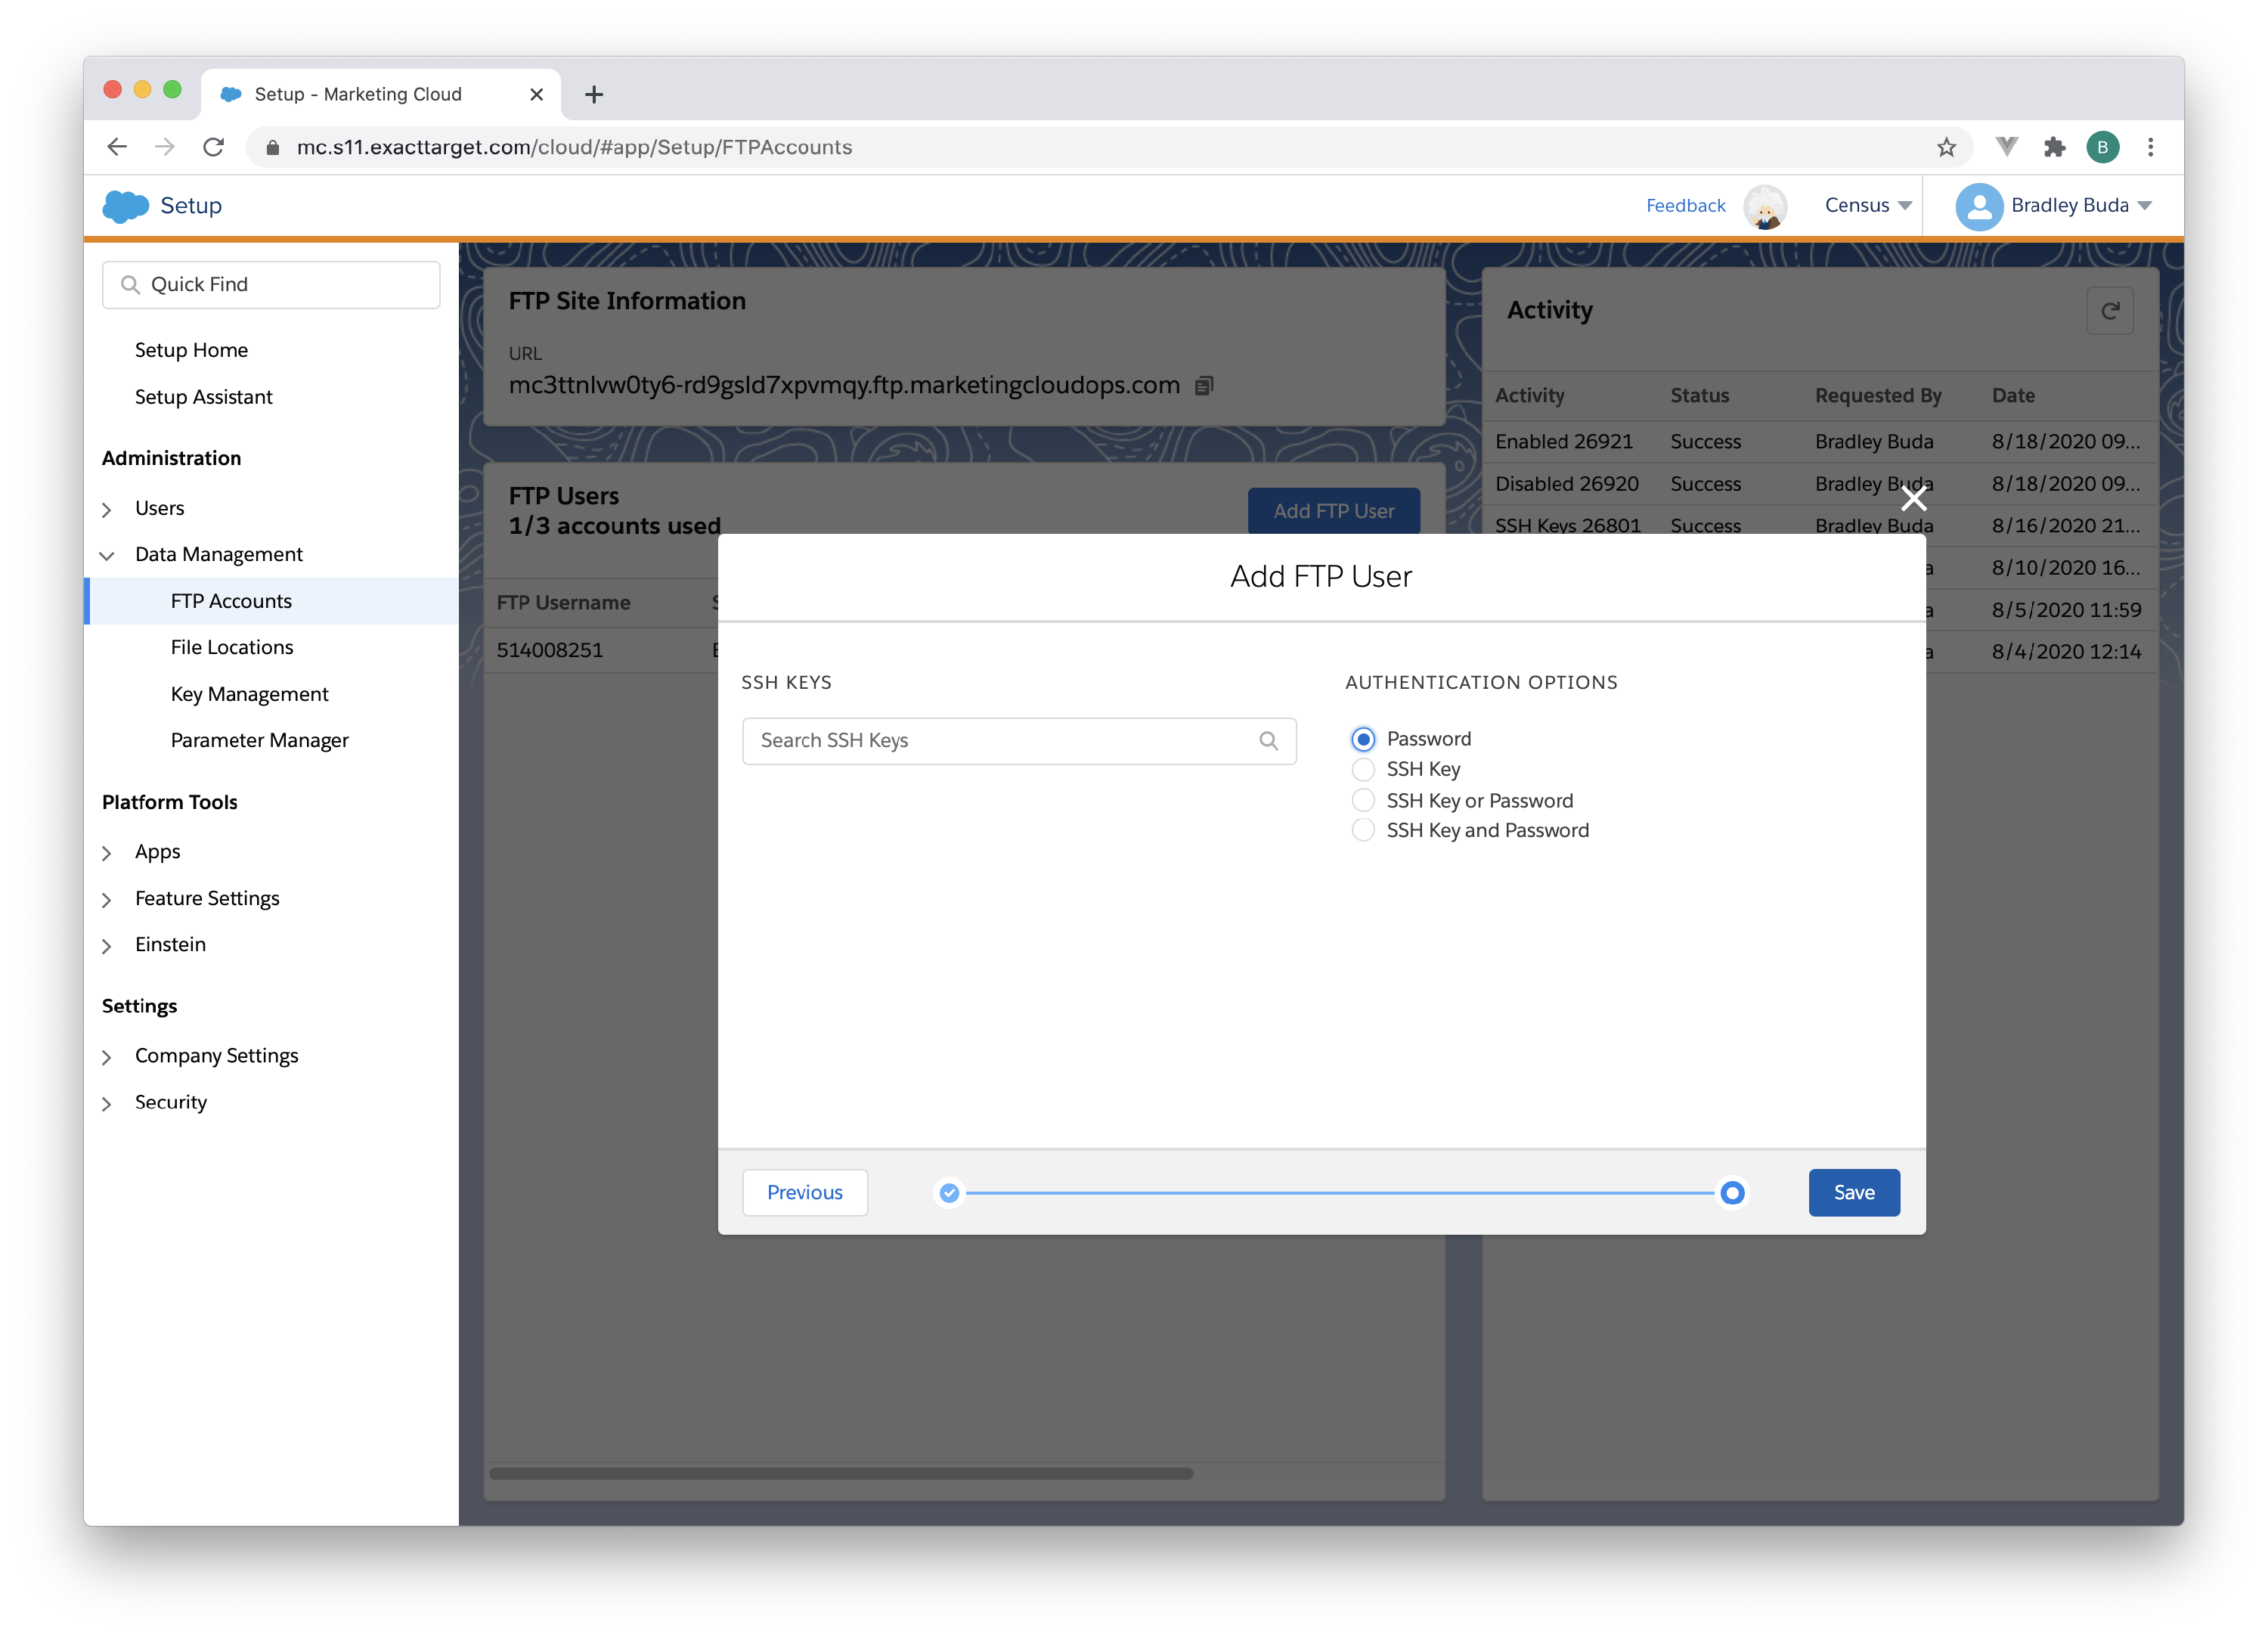Open the Census business unit dropdown
The height and width of the screenshot is (1637, 2268).
1867,206
